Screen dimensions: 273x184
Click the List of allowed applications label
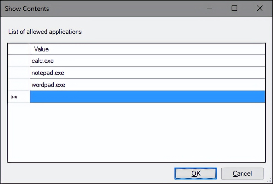click(x=45, y=31)
